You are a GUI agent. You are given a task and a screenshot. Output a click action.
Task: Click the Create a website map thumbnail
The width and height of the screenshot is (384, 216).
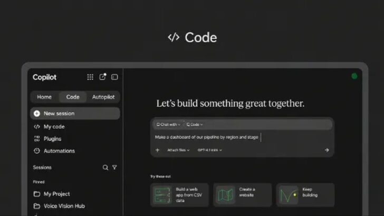[x=225, y=195]
